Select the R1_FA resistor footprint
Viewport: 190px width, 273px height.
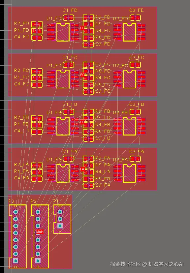(x=37, y=172)
